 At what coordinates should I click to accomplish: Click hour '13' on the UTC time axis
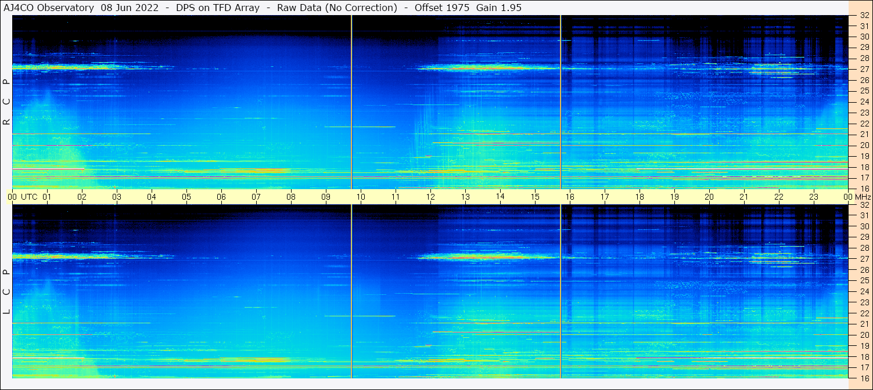point(465,197)
